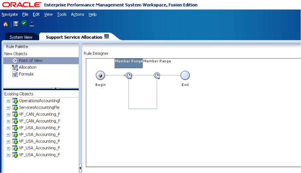The width and height of the screenshot is (301, 173).
Task: Expand the ServicesAccountingFle tree node
Action: point(8,107)
